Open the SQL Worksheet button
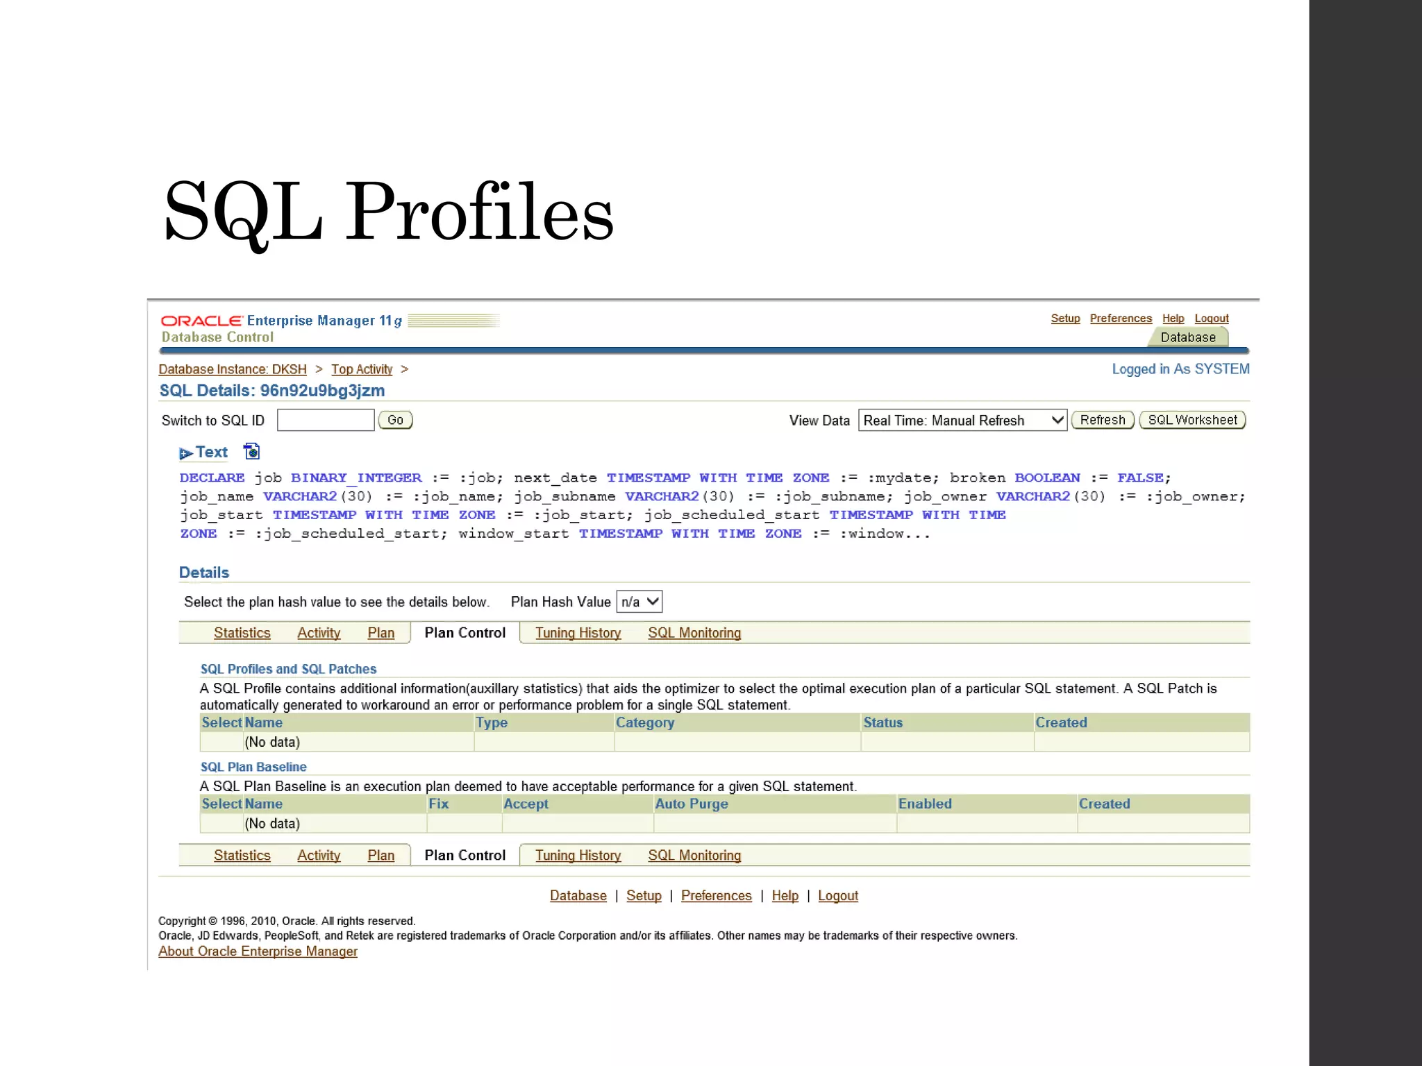The height and width of the screenshot is (1066, 1422). click(1192, 420)
